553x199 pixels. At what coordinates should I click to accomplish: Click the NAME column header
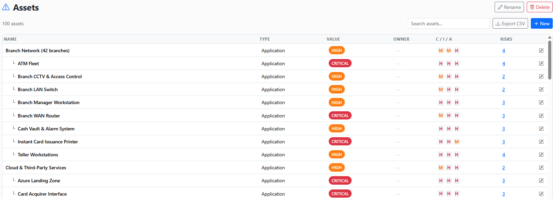click(10, 39)
